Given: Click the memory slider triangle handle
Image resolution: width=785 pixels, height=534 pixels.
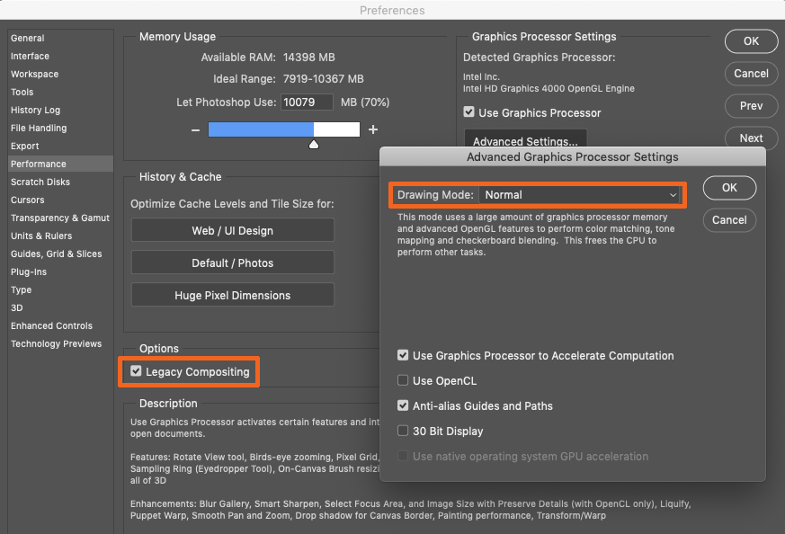Looking at the screenshot, I should pos(314,145).
